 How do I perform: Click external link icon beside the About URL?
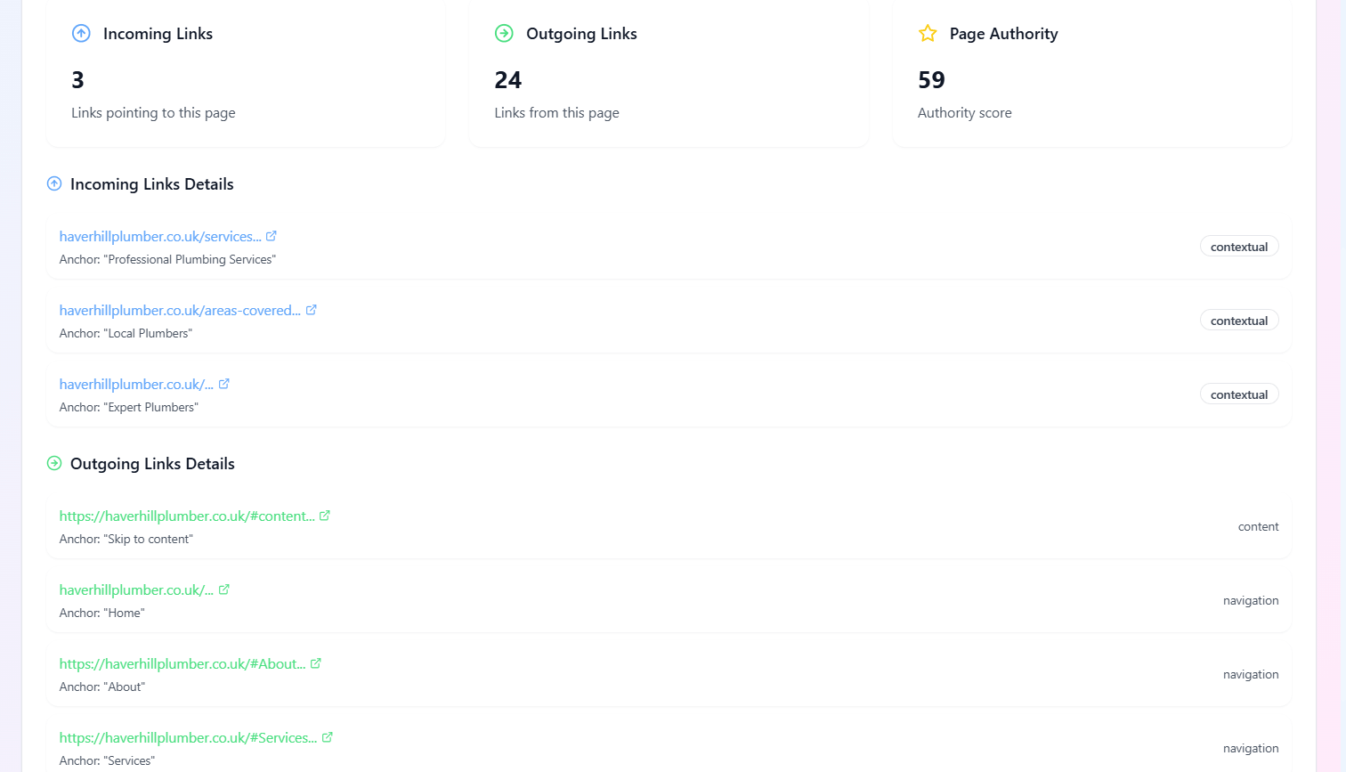(317, 662)
